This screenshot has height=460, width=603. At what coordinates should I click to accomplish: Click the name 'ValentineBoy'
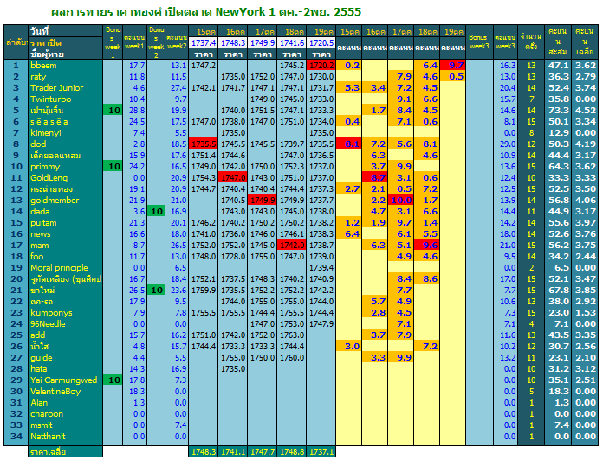[x=65, y=392]
